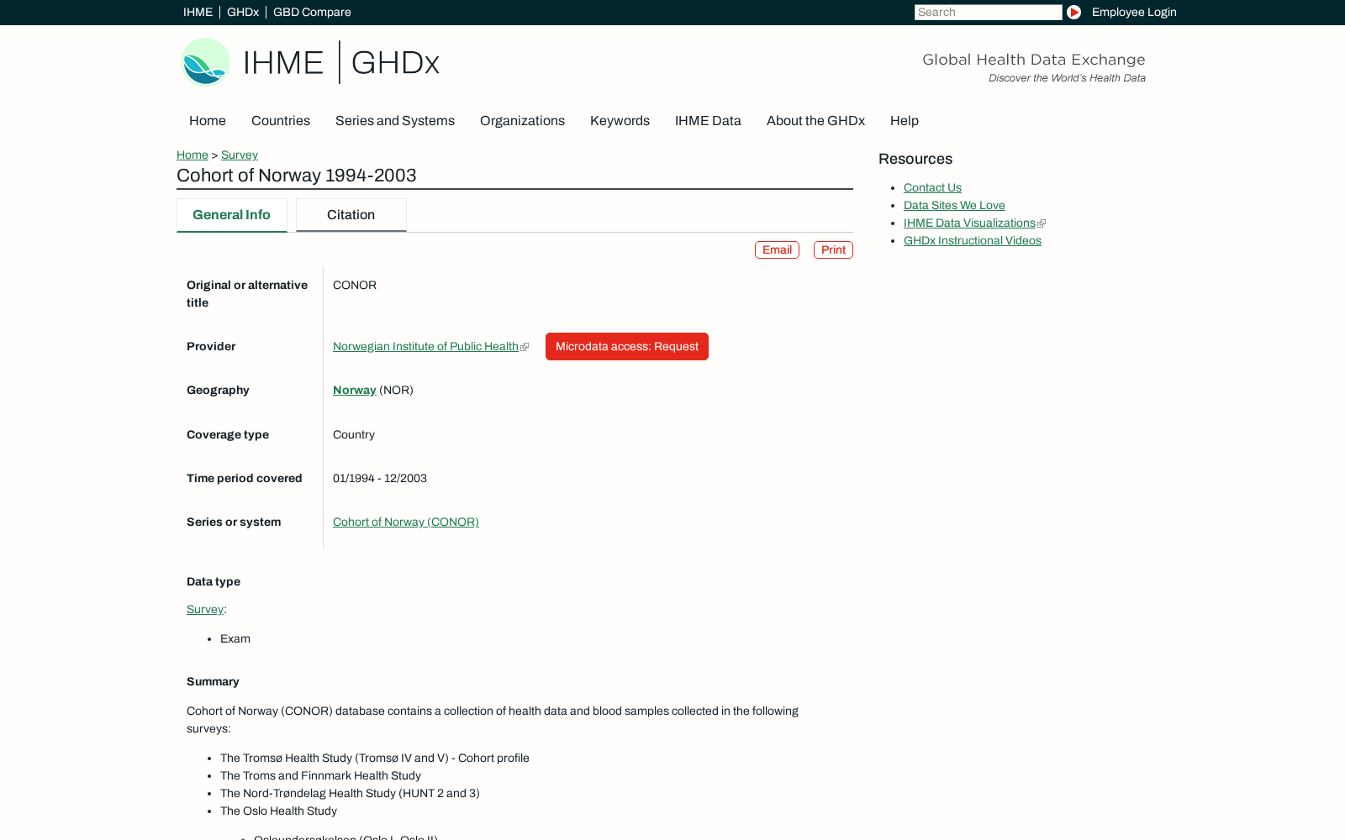Click The Tromsø Health Study list item
The image size is (1345, 840).
click(375, 758)
